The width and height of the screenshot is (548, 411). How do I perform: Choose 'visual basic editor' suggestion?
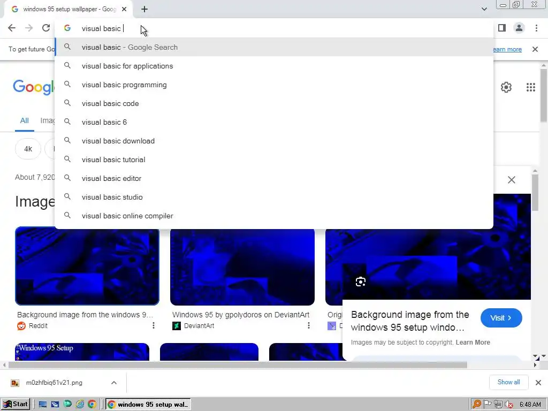pos(274,178)
